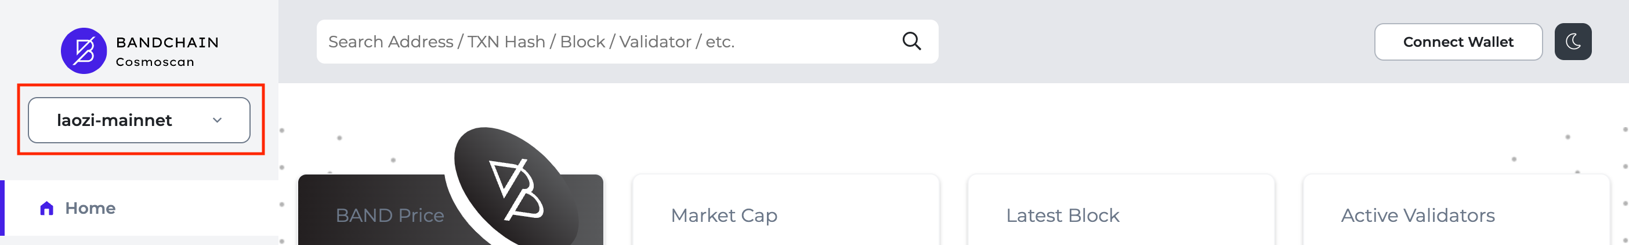Open the Latest Block card
Screen dimensions: 1629x245
pyautogui.click(x=1121, y=210)
